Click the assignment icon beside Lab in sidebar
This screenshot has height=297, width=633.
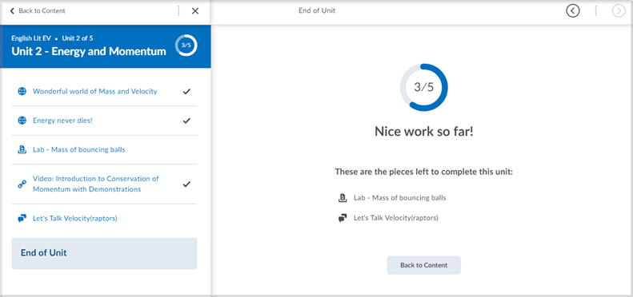click(x=22, y=149)
